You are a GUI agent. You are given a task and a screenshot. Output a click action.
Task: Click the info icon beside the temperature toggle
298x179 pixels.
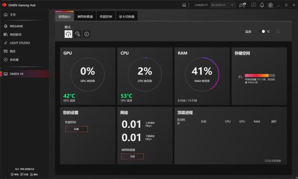[278, 32]
